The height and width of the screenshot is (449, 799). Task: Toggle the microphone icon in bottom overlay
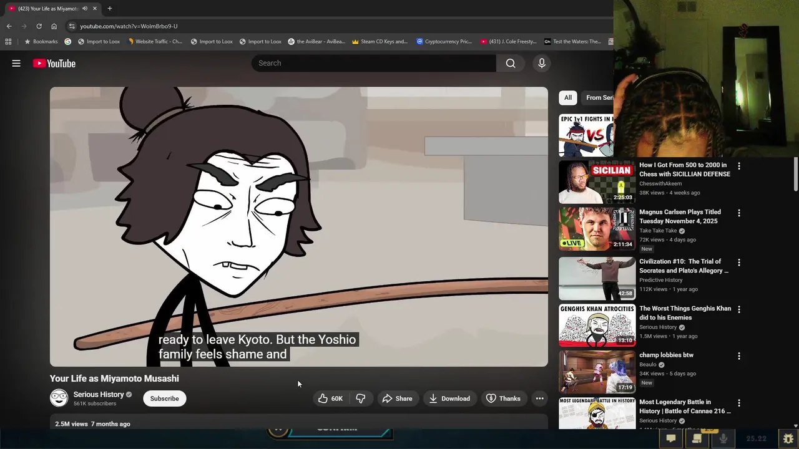pyautogui.click(x=723, y=438)
